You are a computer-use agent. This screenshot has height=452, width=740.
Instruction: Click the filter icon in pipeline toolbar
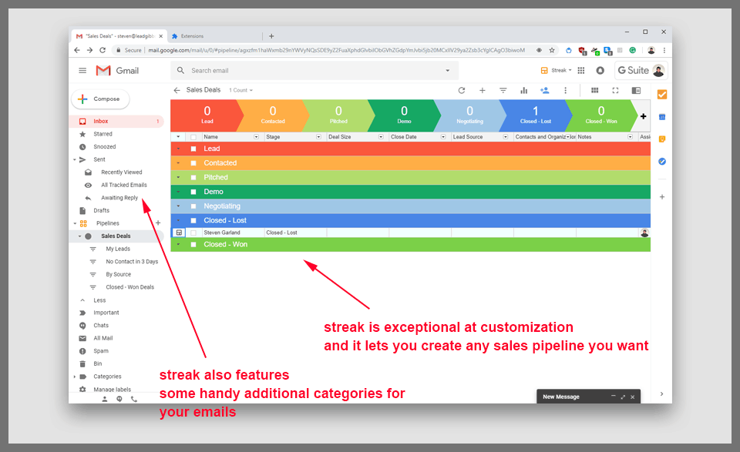pos(503,90)
